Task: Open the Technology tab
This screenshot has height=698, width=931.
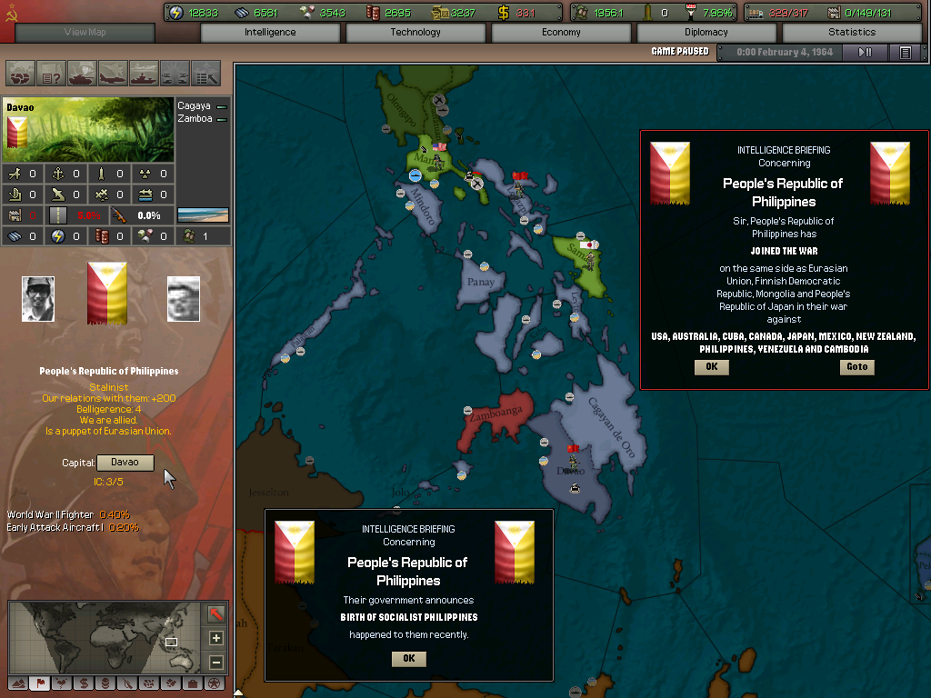Action: [415, 33]
